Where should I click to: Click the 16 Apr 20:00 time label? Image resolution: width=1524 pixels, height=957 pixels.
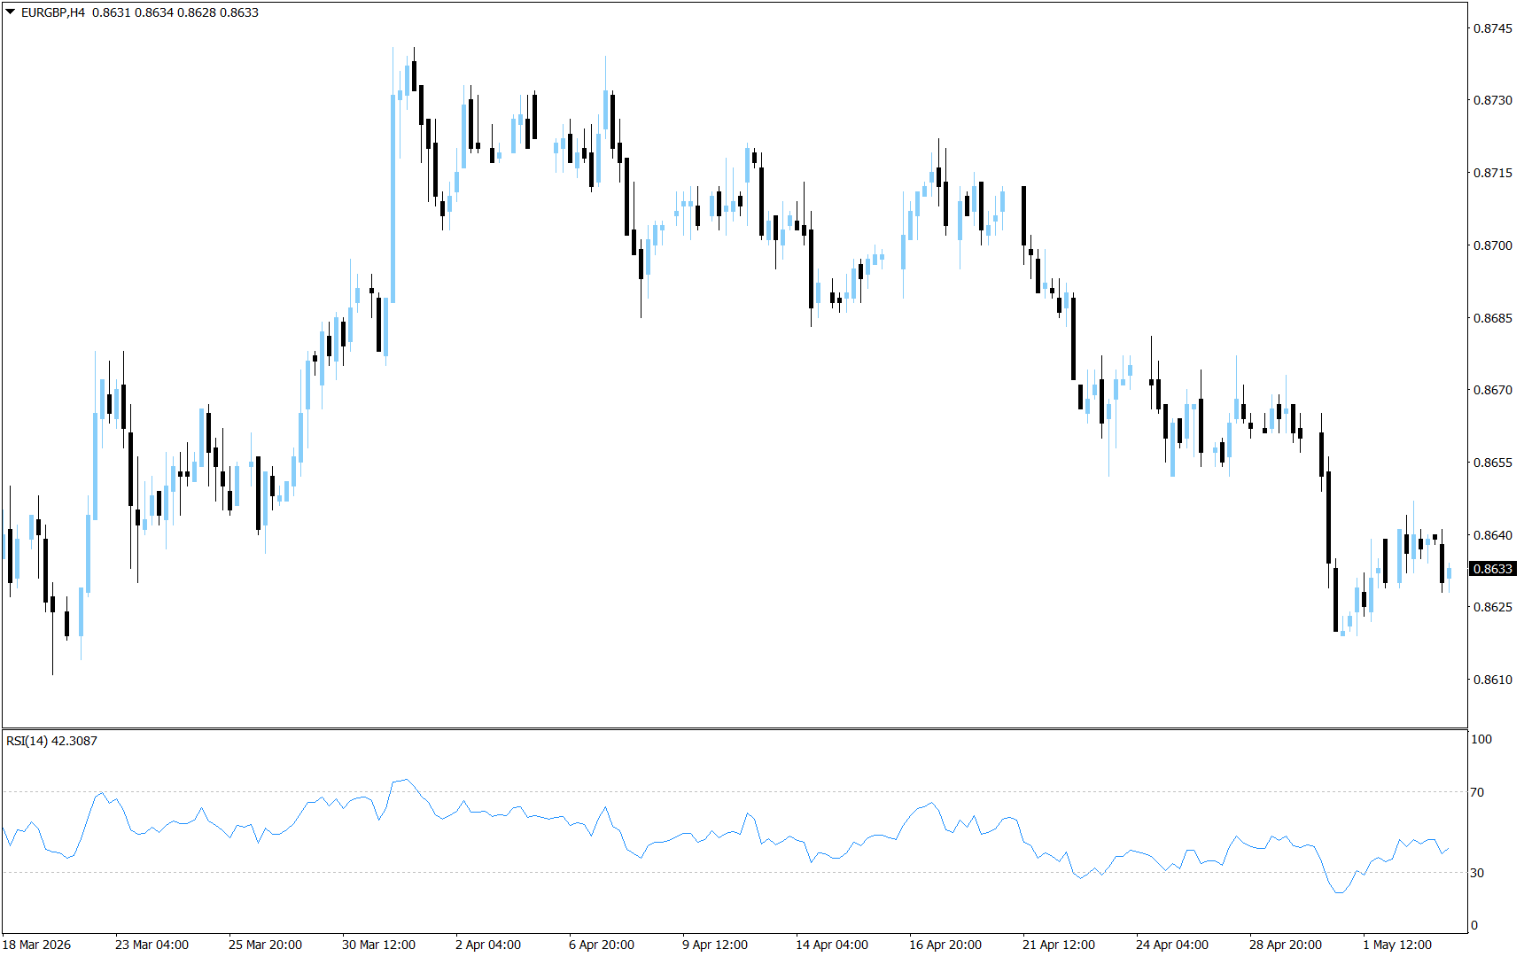point(945,945)
